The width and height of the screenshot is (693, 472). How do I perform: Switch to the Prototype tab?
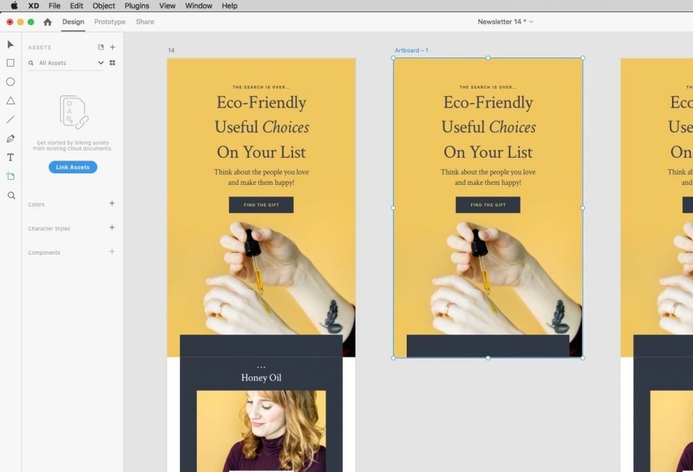[110, 22]
